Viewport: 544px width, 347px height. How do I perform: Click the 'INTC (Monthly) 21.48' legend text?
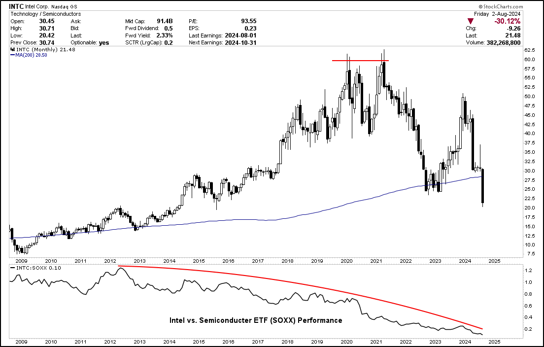point(46,50)
